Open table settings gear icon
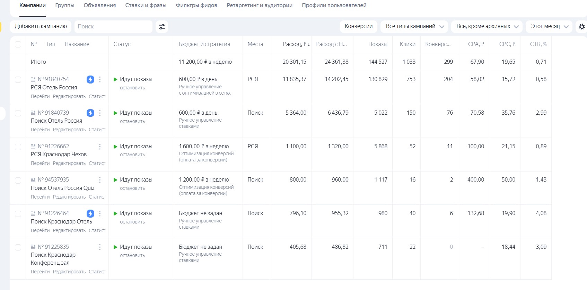This screenshot has width=587, height=290. (x=582, y=27)
